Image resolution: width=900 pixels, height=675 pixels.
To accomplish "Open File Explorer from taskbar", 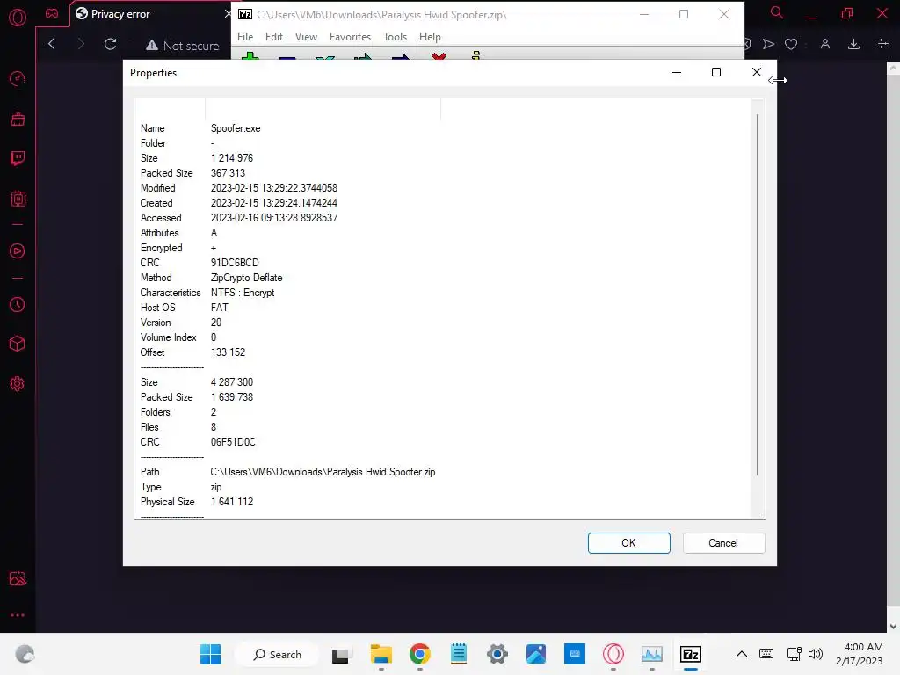I will 381,654.
